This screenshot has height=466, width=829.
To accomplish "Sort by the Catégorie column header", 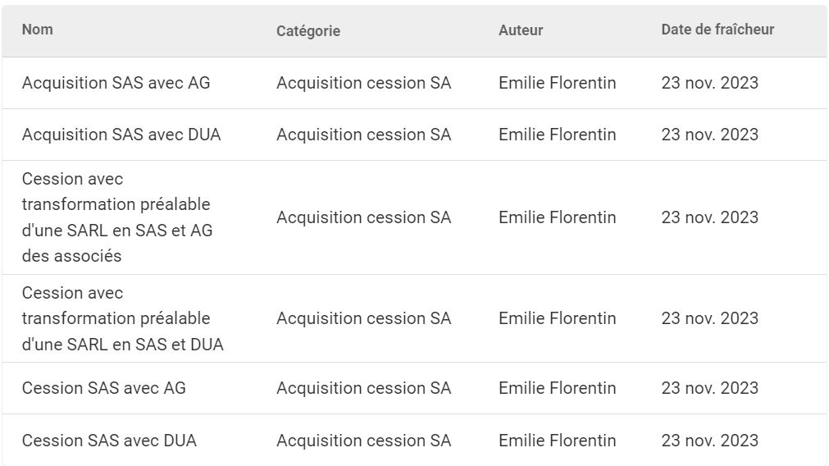I will [x=308, y=31].
